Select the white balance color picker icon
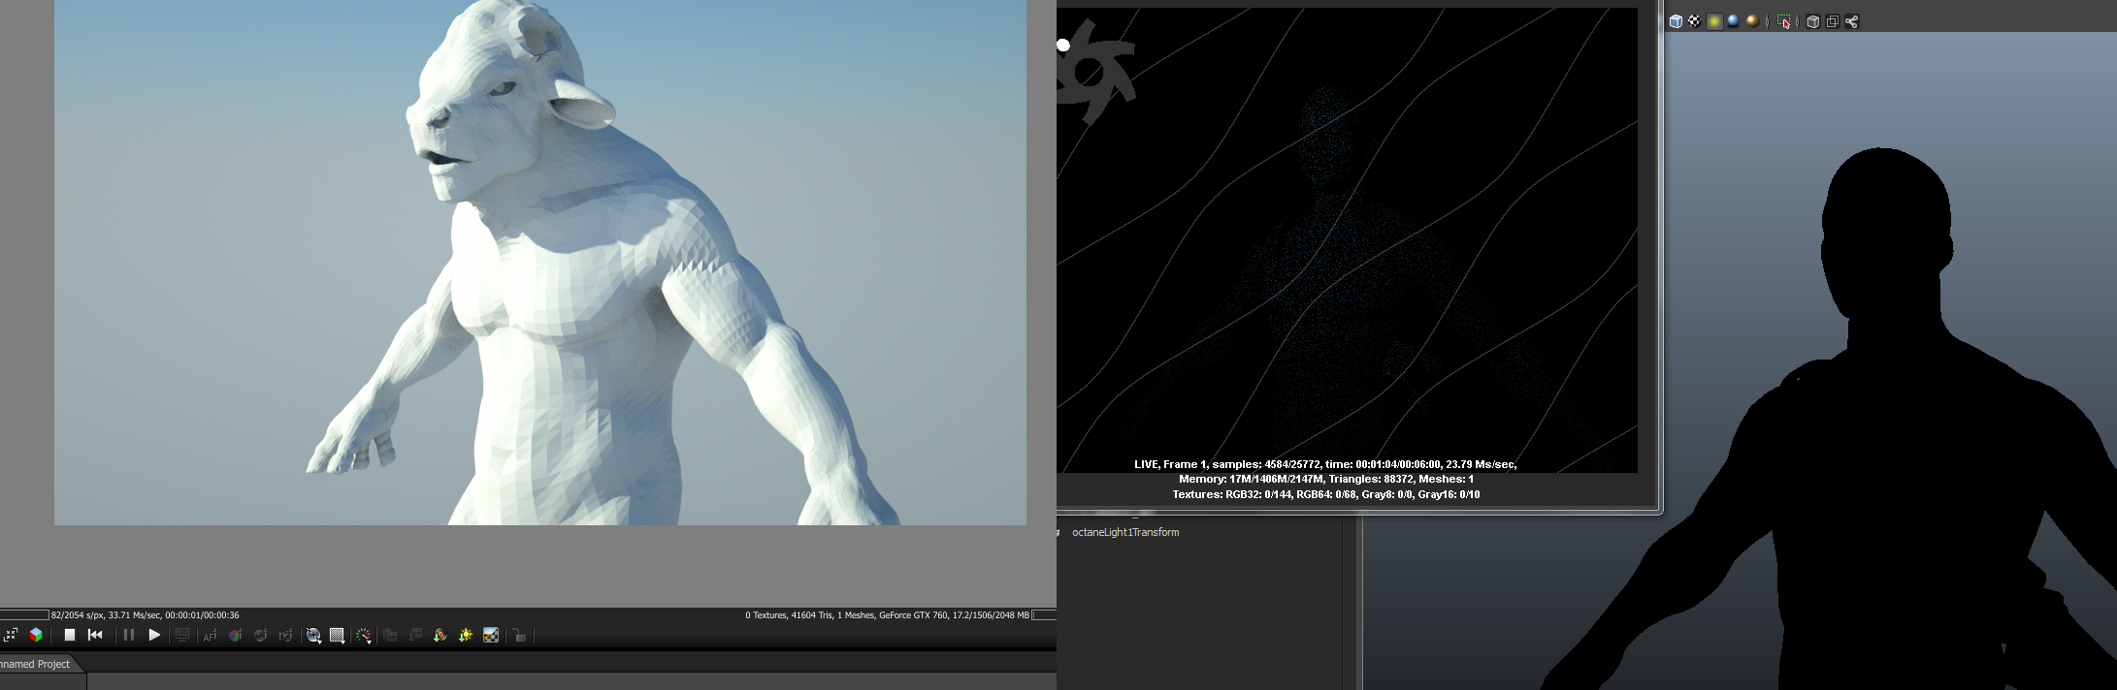The width and height of the screenshot is (2117, 690). click(235, 635)
